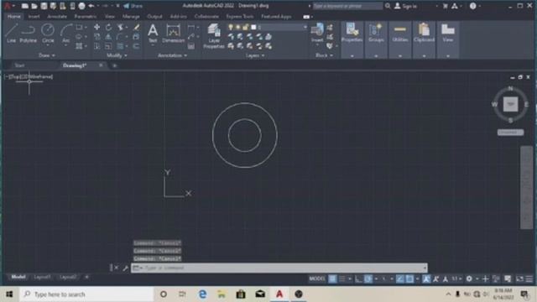
Task: Open the Utilities panel button
Action: [x=400, y=39]
